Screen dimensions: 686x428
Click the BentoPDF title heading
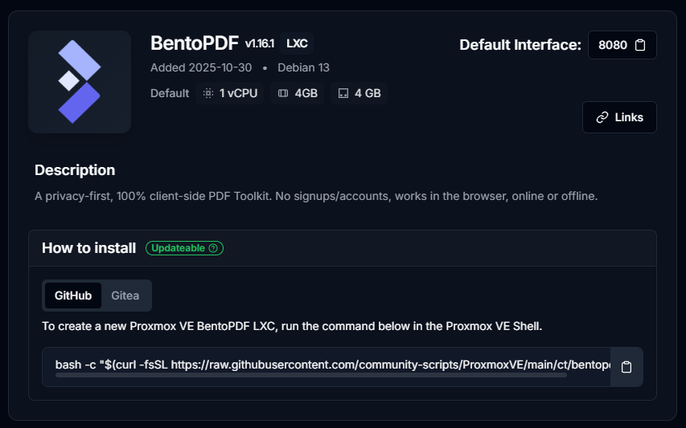click(195, 43)
